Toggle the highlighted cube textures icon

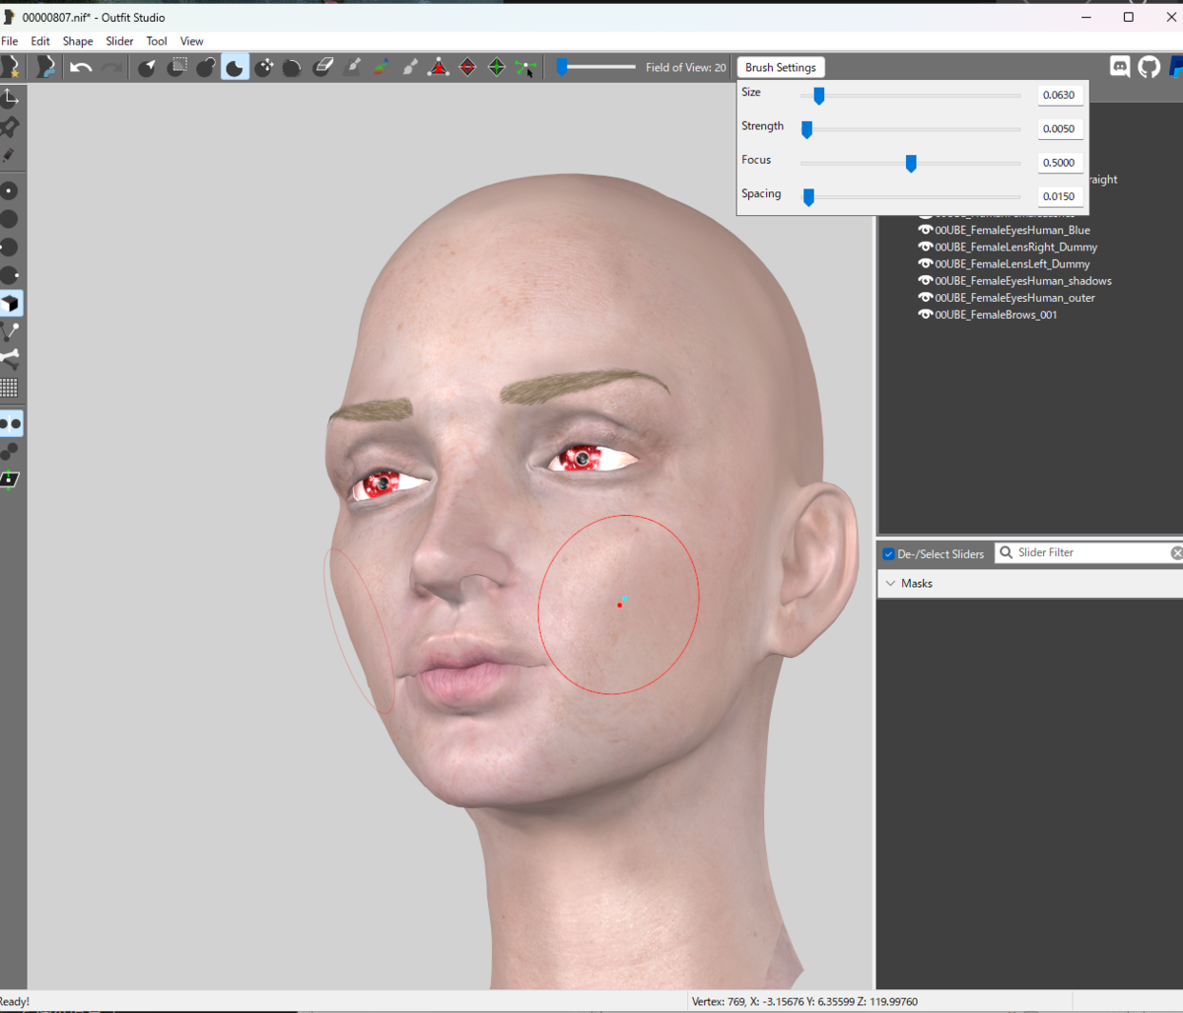(11, 303)
